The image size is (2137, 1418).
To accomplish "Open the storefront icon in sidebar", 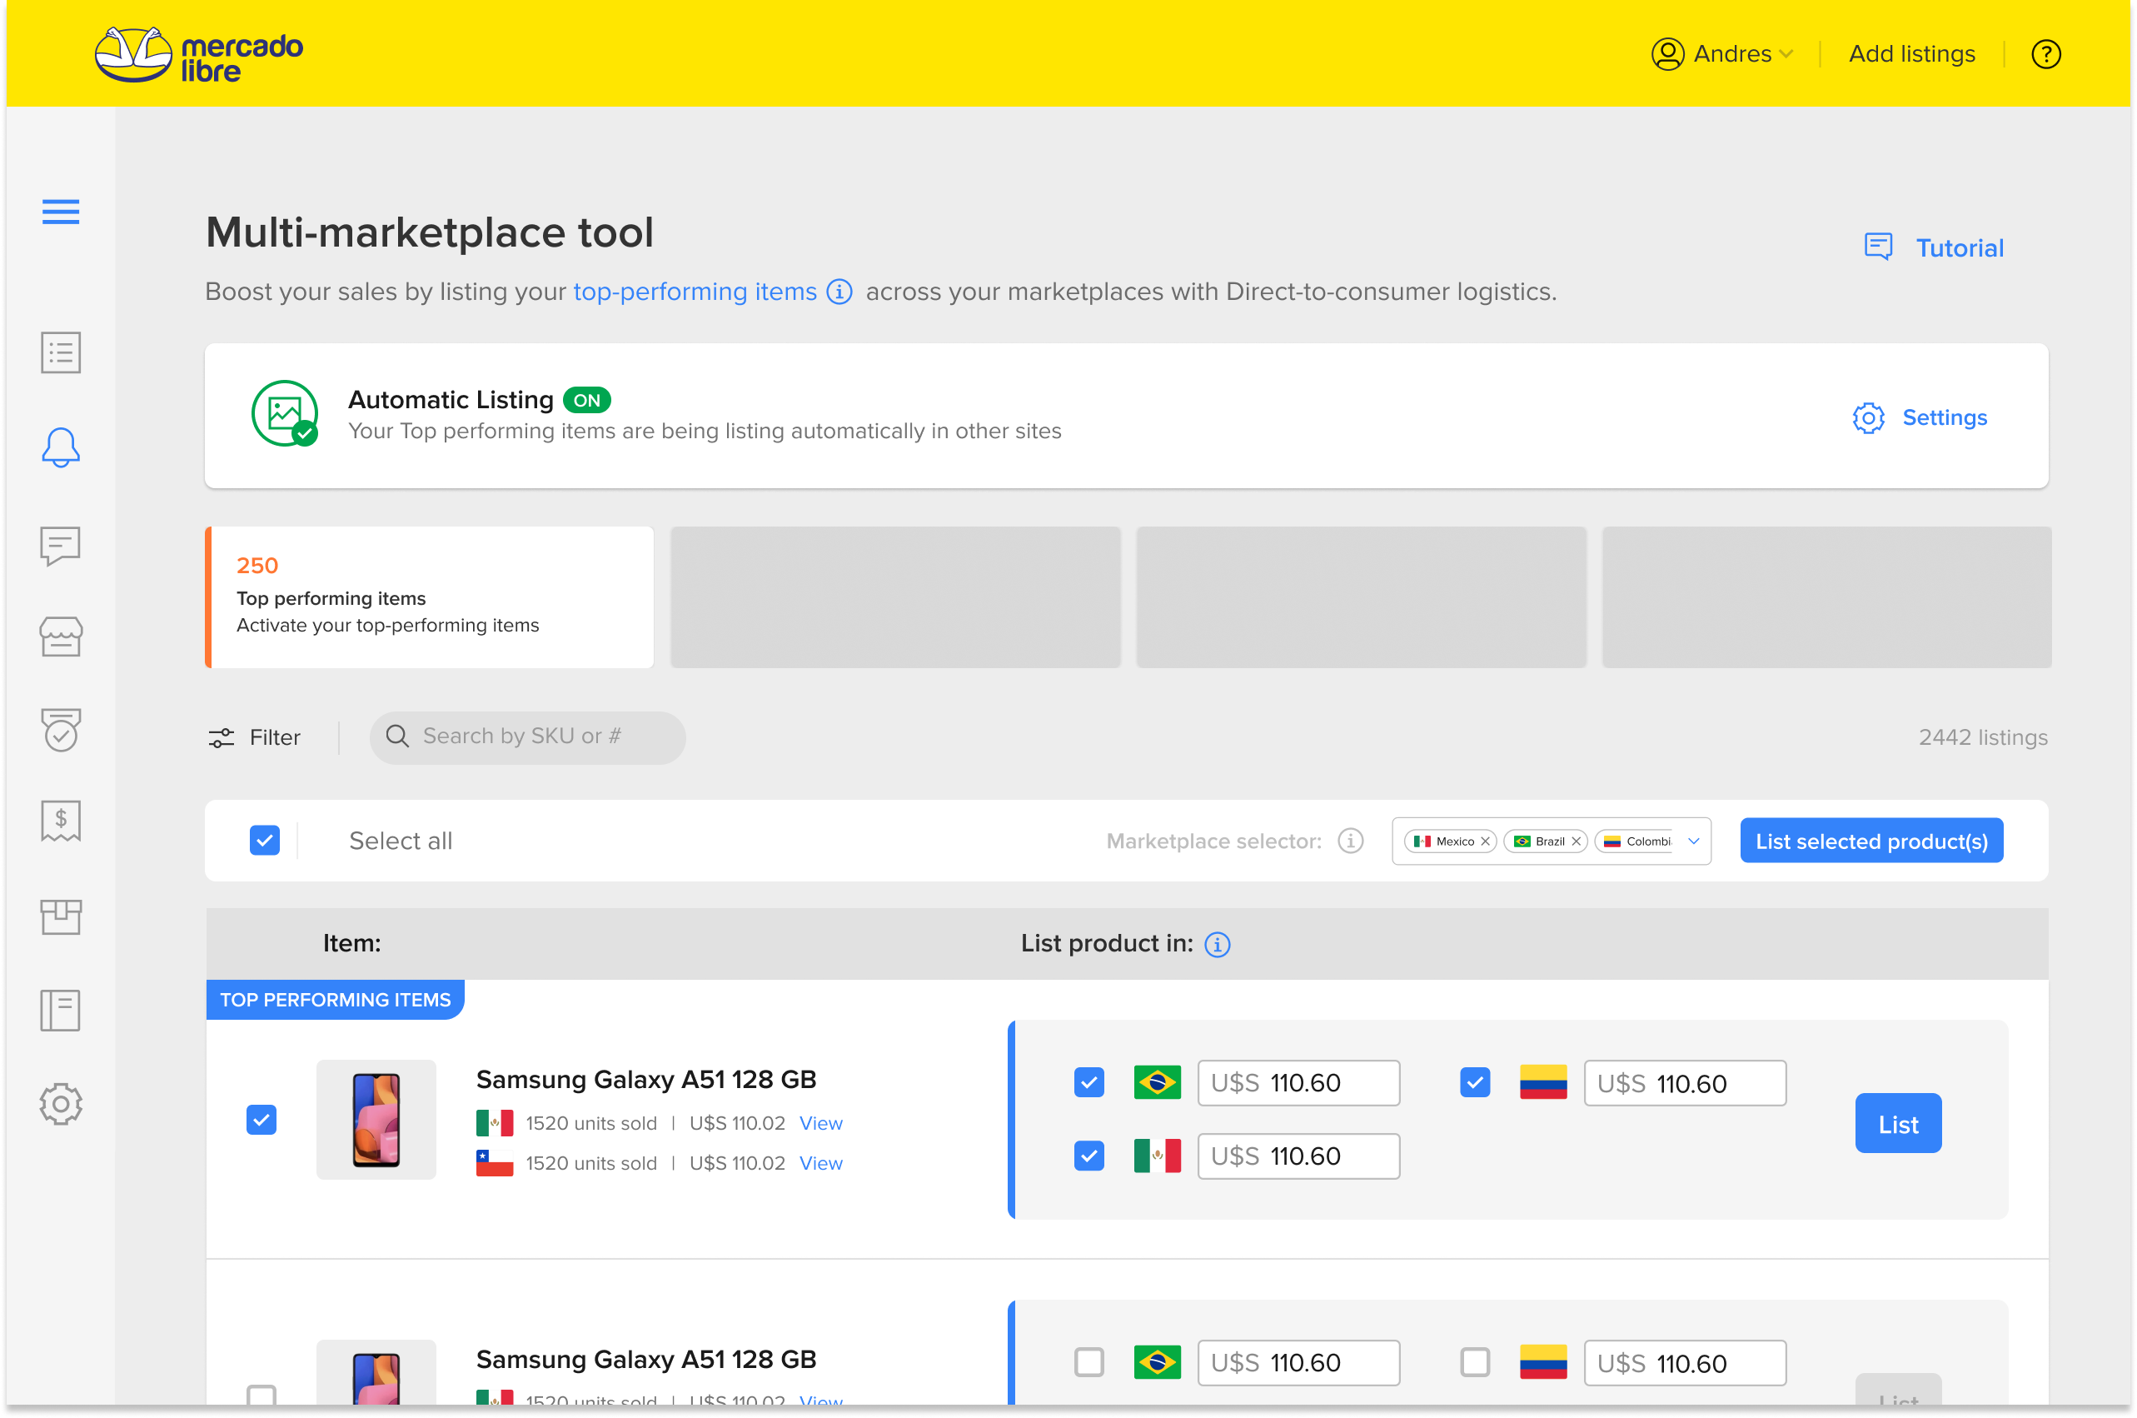I will coord(61,637).
